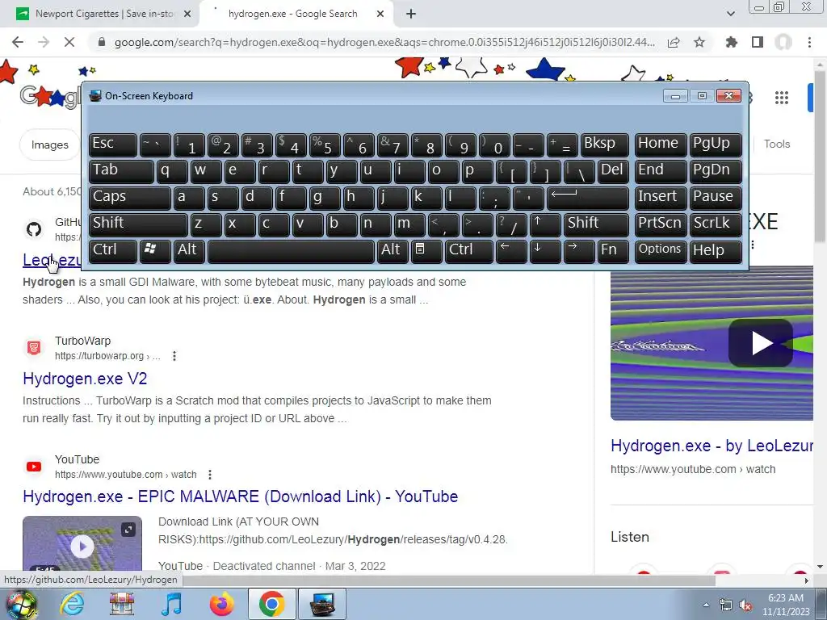Show hidden system tray icons
Image resolution: width=827 pixels, height=620 pixels.
click(706, 605)
